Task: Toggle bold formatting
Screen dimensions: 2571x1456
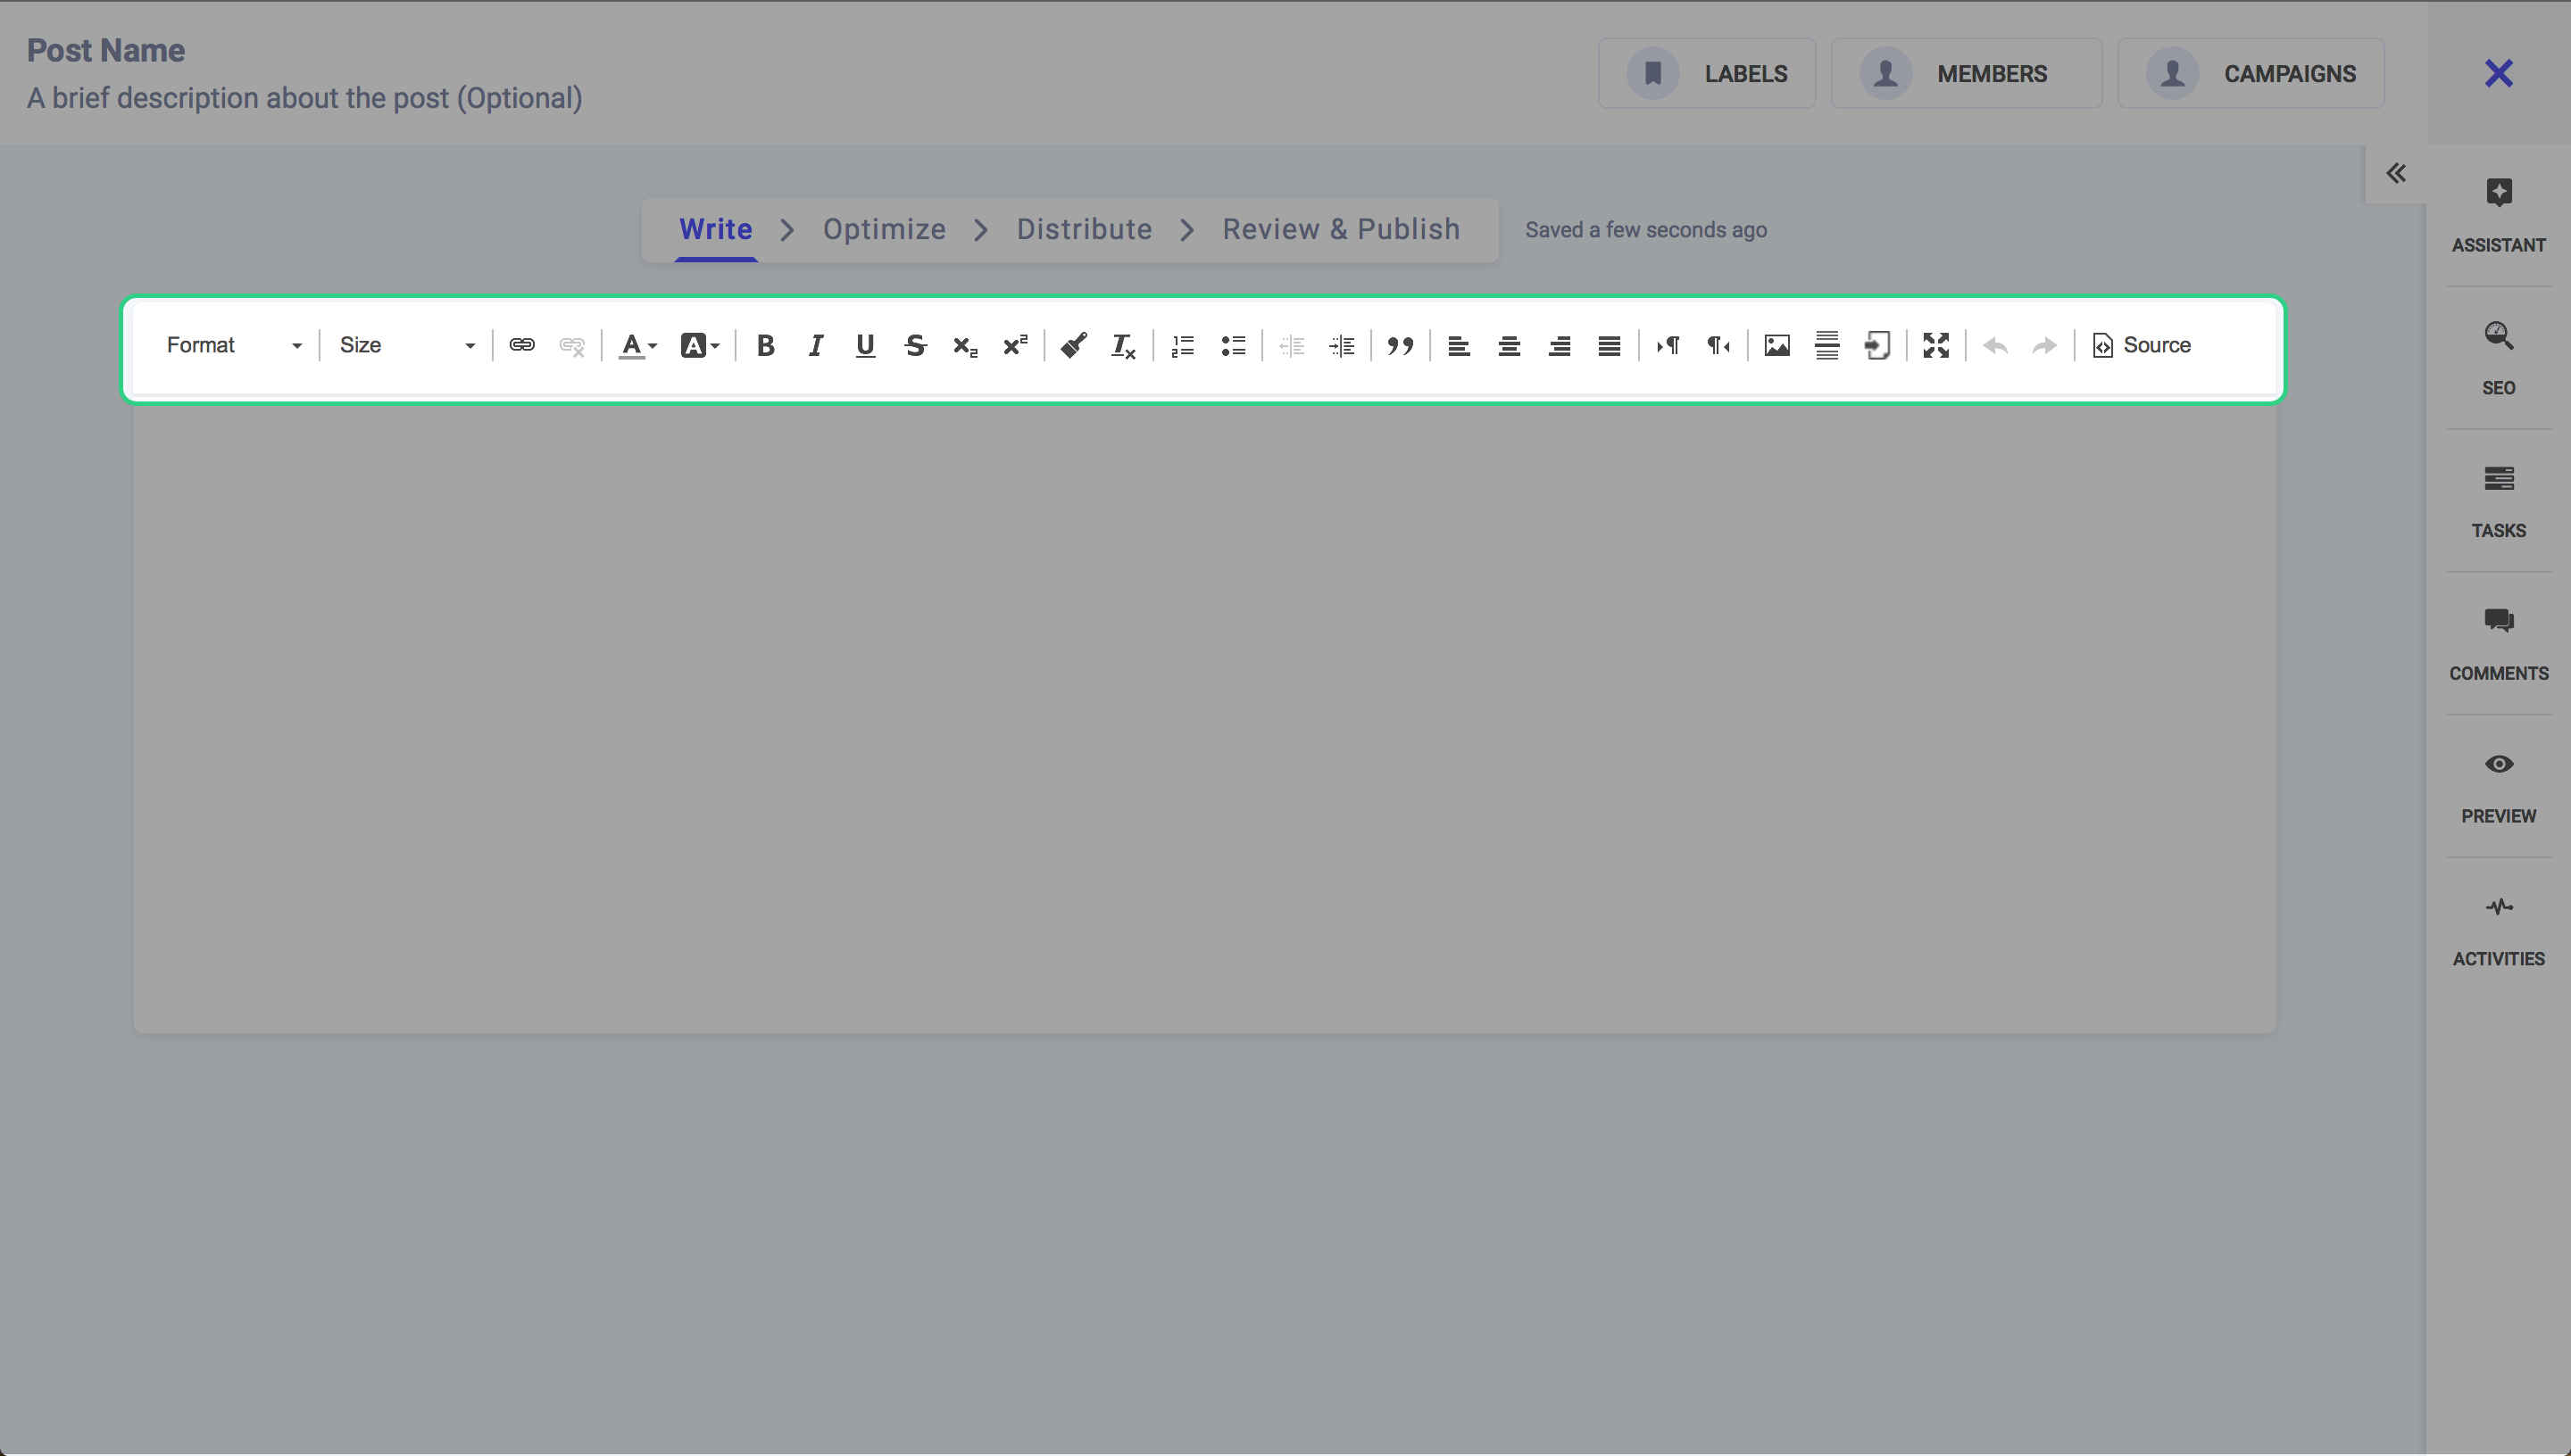Action: 765,345
